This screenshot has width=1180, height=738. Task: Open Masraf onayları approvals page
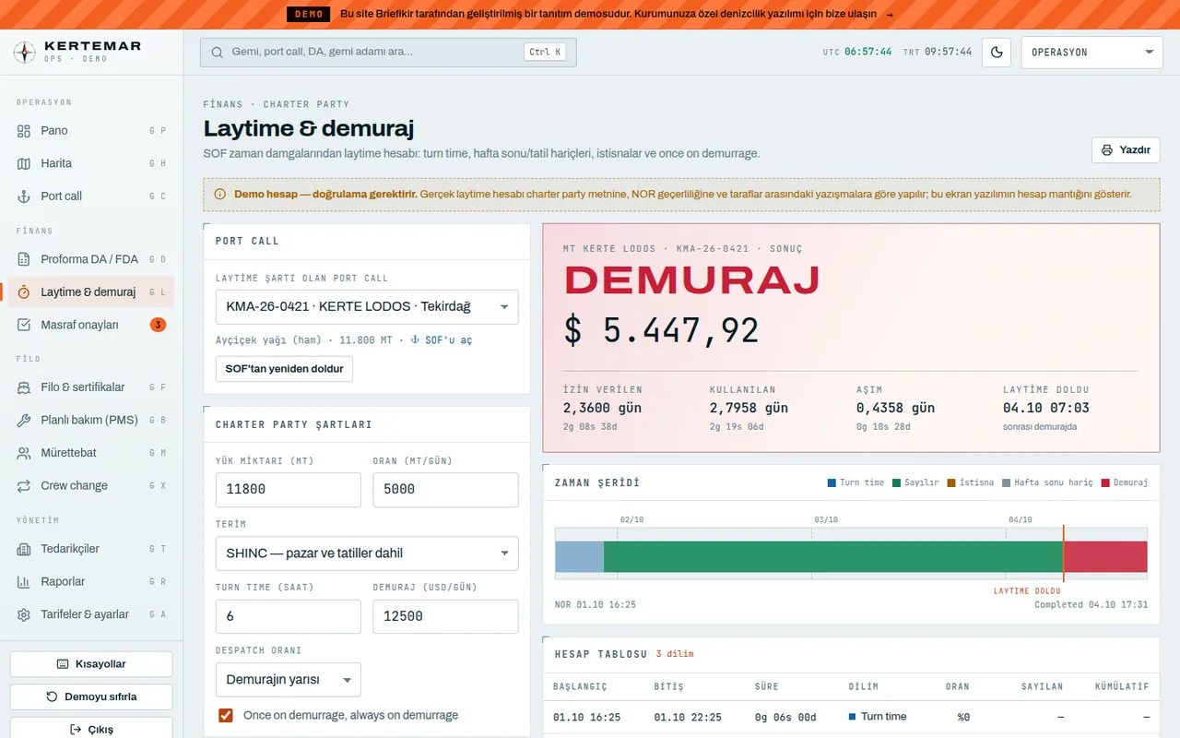(91, 325)
